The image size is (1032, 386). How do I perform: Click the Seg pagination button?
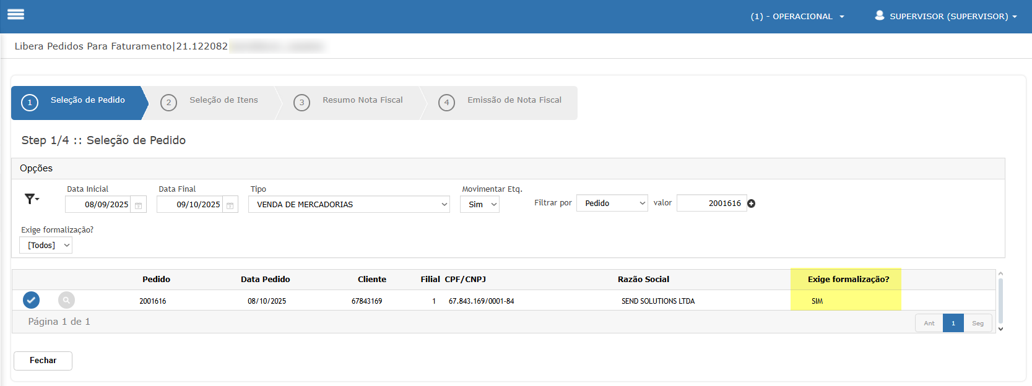978,323
